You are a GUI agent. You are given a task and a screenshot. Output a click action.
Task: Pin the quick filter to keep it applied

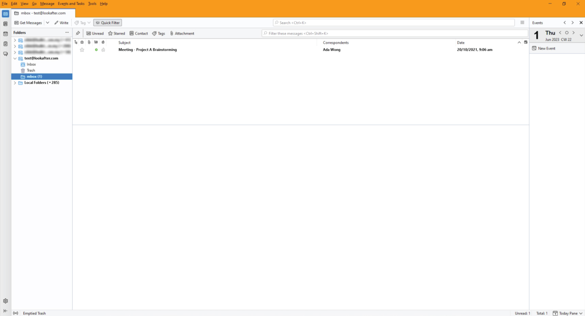pyautogui.click(x=78, y=33)
